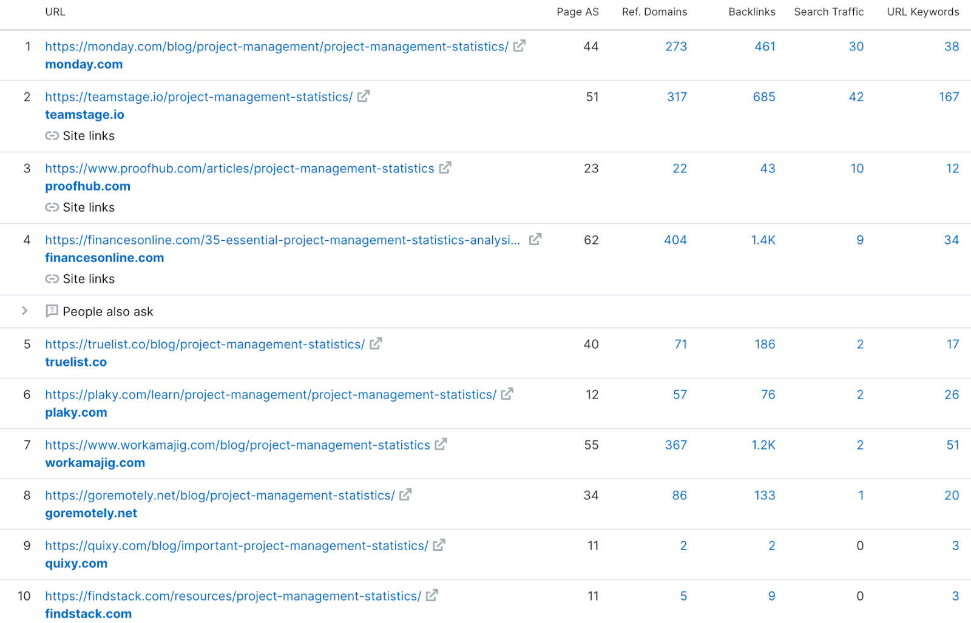Screen dimensions: 971x623
Task: Open the teamstage.io project-management-statistics URL
Action: click(198, 97)
